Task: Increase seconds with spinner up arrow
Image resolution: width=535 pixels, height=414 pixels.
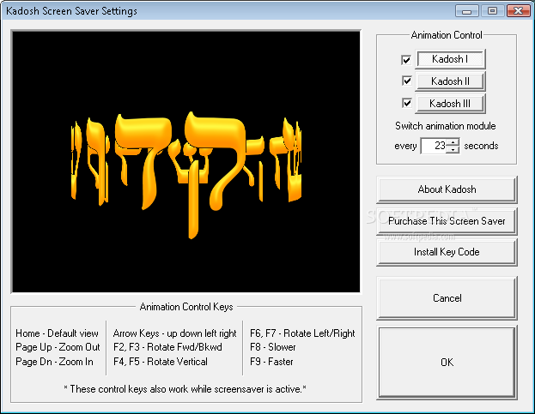Action: [x=453, y=142]
